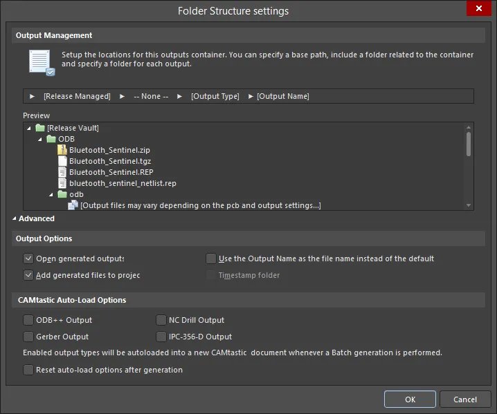Select the ODB folder label
Viewport: 497px width, 414px height.
[x=66, y=139]
